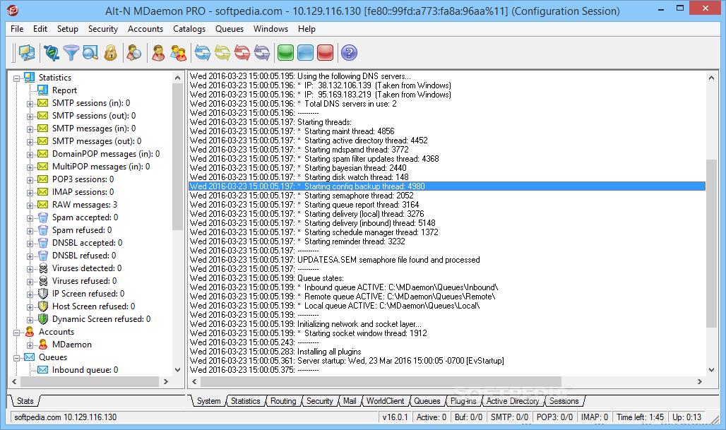Open the Active Directory tab
The width and height of the screenshot is (726, 430).
pos(513,401)
